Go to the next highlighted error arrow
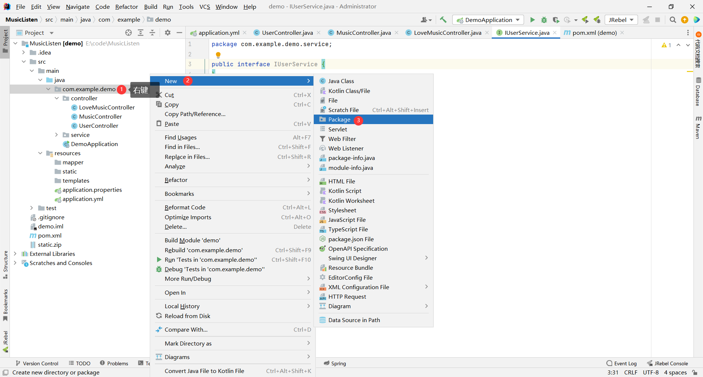This screenshot has width=703, height=377. pyautogui.click(x=688, y=45)
